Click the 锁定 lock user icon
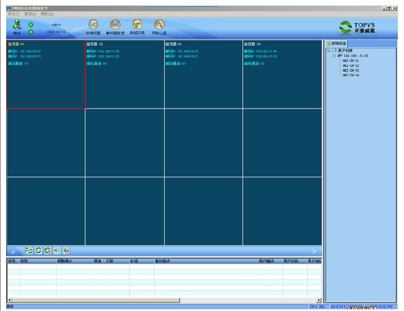This screenshot has height=311, width=404. coord(17,24)
